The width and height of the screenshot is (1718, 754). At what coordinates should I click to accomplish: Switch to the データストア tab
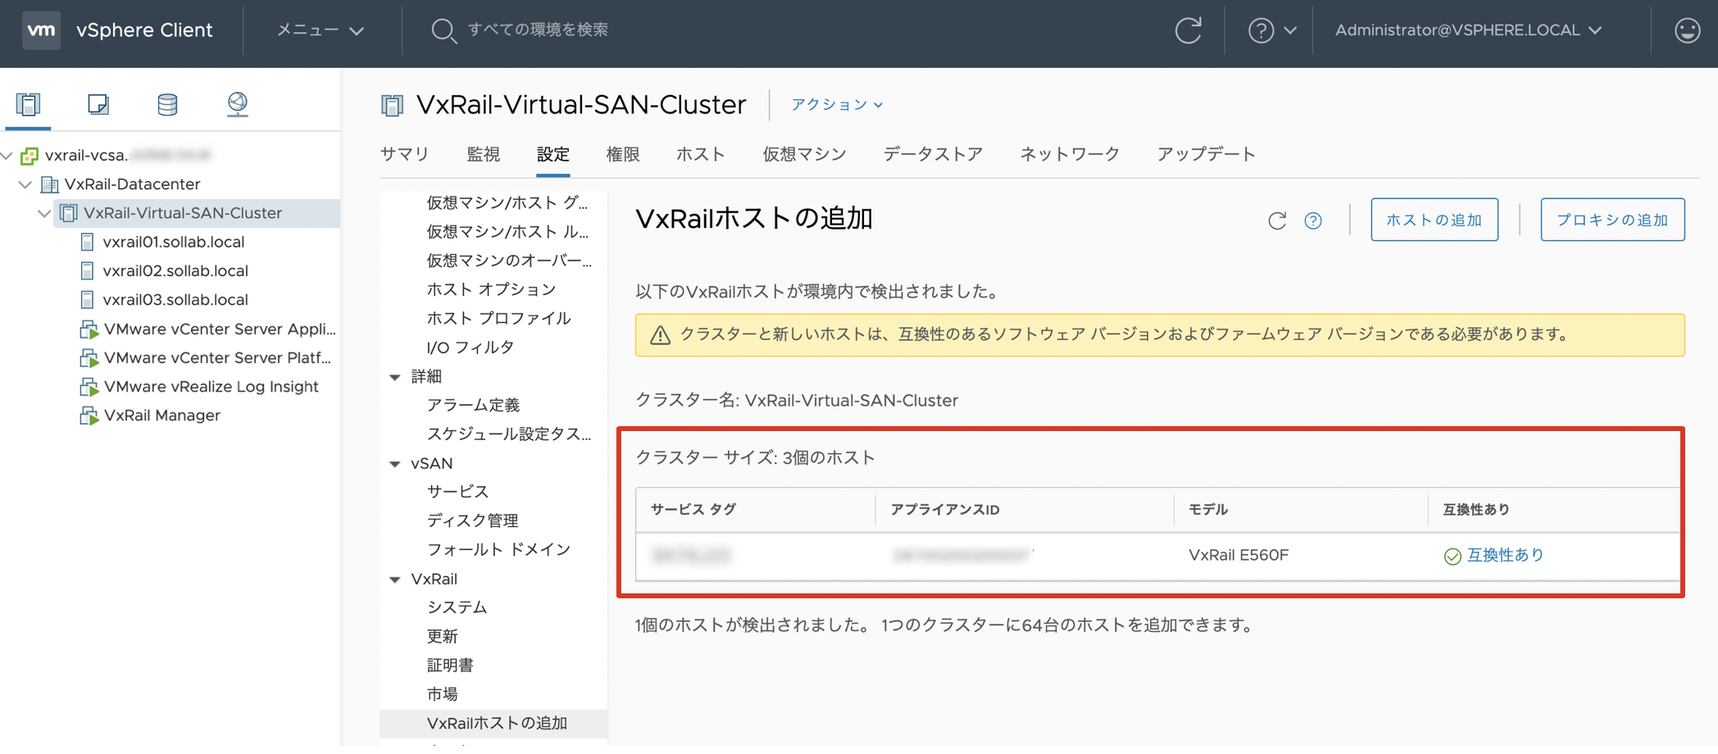coord(933,154)
